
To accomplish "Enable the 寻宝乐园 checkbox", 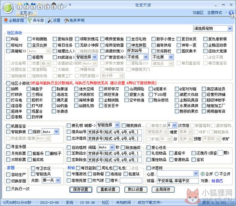I will coord(8,146).
